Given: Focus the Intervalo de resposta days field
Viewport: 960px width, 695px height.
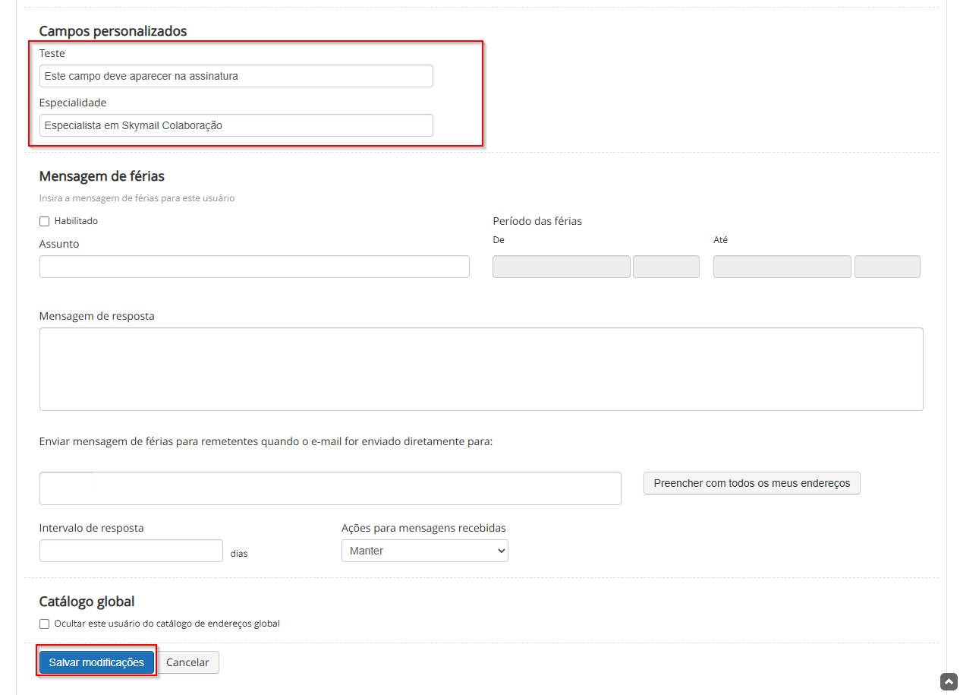Looking at the screenshot, I should pos(131,551).
